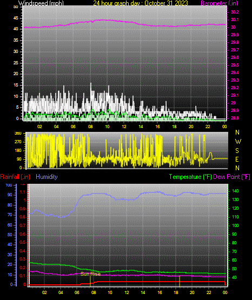The height and width of the screenshot is (300, 252).
Task: Click the 30.2 barometer scale value
Action: tap(235, 12)
